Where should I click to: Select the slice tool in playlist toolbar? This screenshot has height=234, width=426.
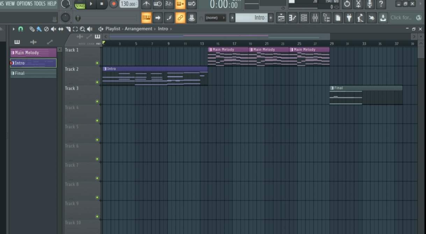[68, 29]
